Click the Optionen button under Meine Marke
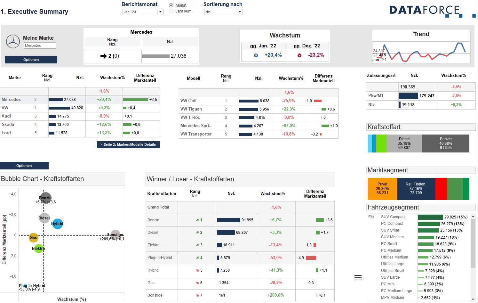 pyautogui.click(x=31, y=60)
